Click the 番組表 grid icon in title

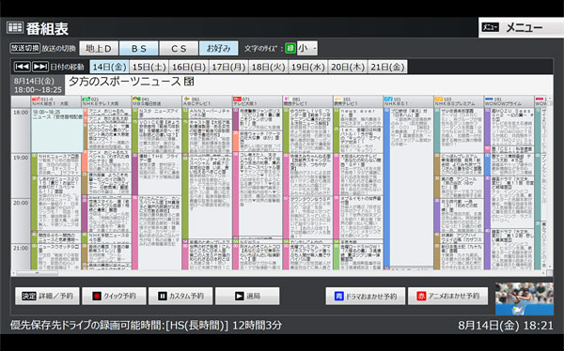click(15, 27)
